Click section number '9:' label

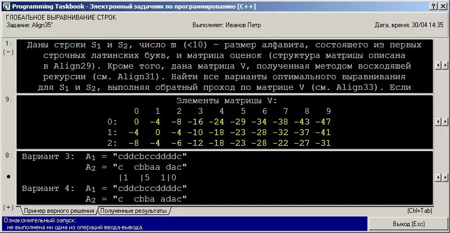pos(9,99)
